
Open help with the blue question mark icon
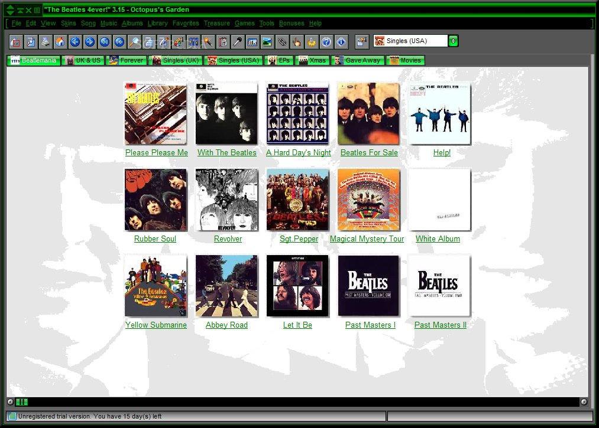[x=326, y=41]
